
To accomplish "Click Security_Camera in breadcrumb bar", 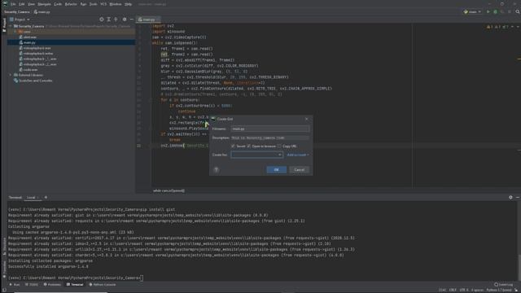I will tap(17, 12).
